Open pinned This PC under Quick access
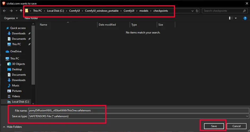Image resolution: width=250 pixels, height=132 pixels. pyautogui.click(x=14, y=44)
